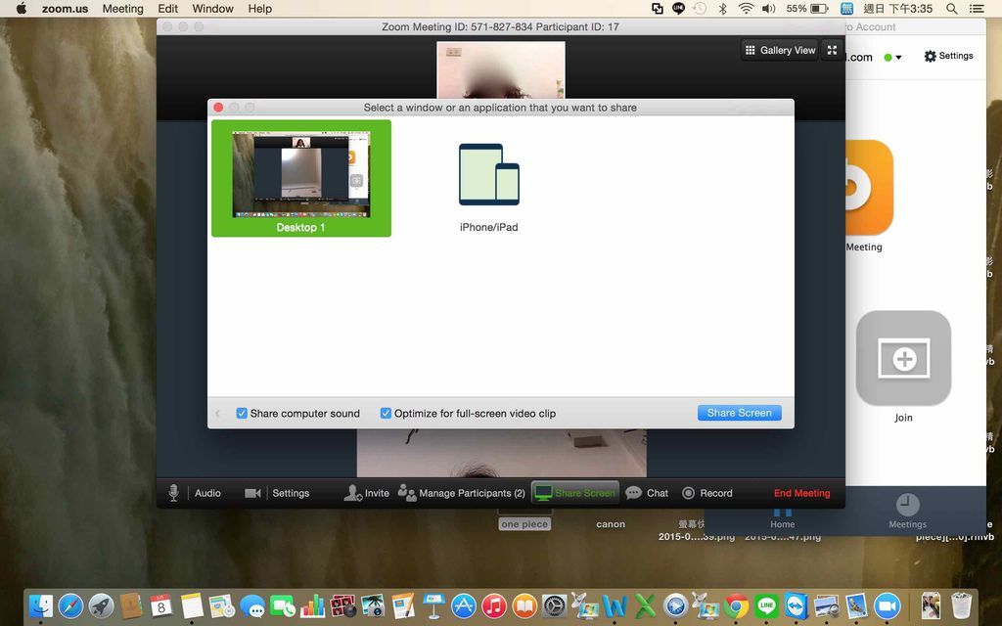Open the Help menu
1002x626 pixels.
[260, 8]
